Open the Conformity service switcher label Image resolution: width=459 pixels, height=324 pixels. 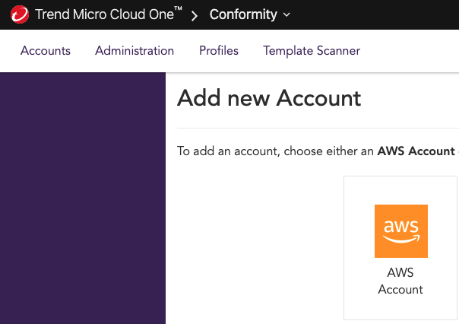click(243, 14)
